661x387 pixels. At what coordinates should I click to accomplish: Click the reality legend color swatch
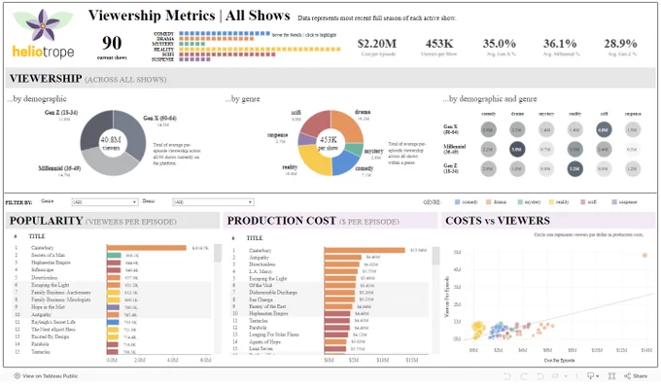551,202
